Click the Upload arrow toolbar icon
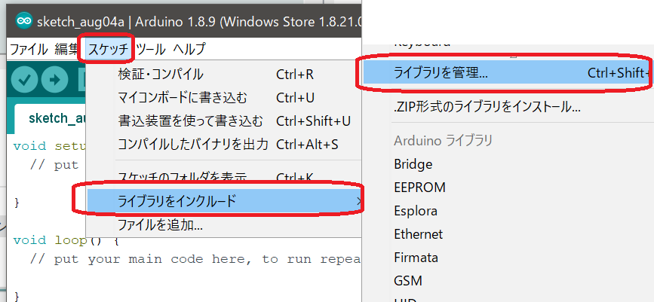The image size is (654, 302). 54,80
